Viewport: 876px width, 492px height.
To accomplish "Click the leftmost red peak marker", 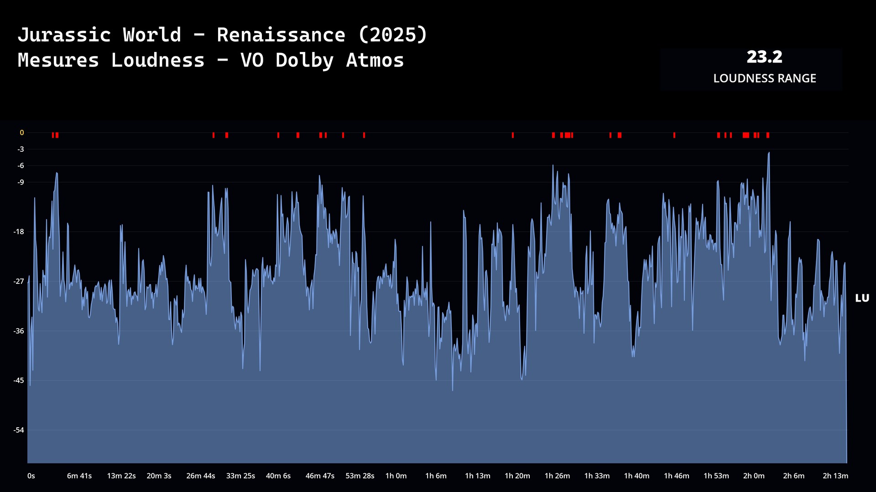I will click(x=53, y=135).
